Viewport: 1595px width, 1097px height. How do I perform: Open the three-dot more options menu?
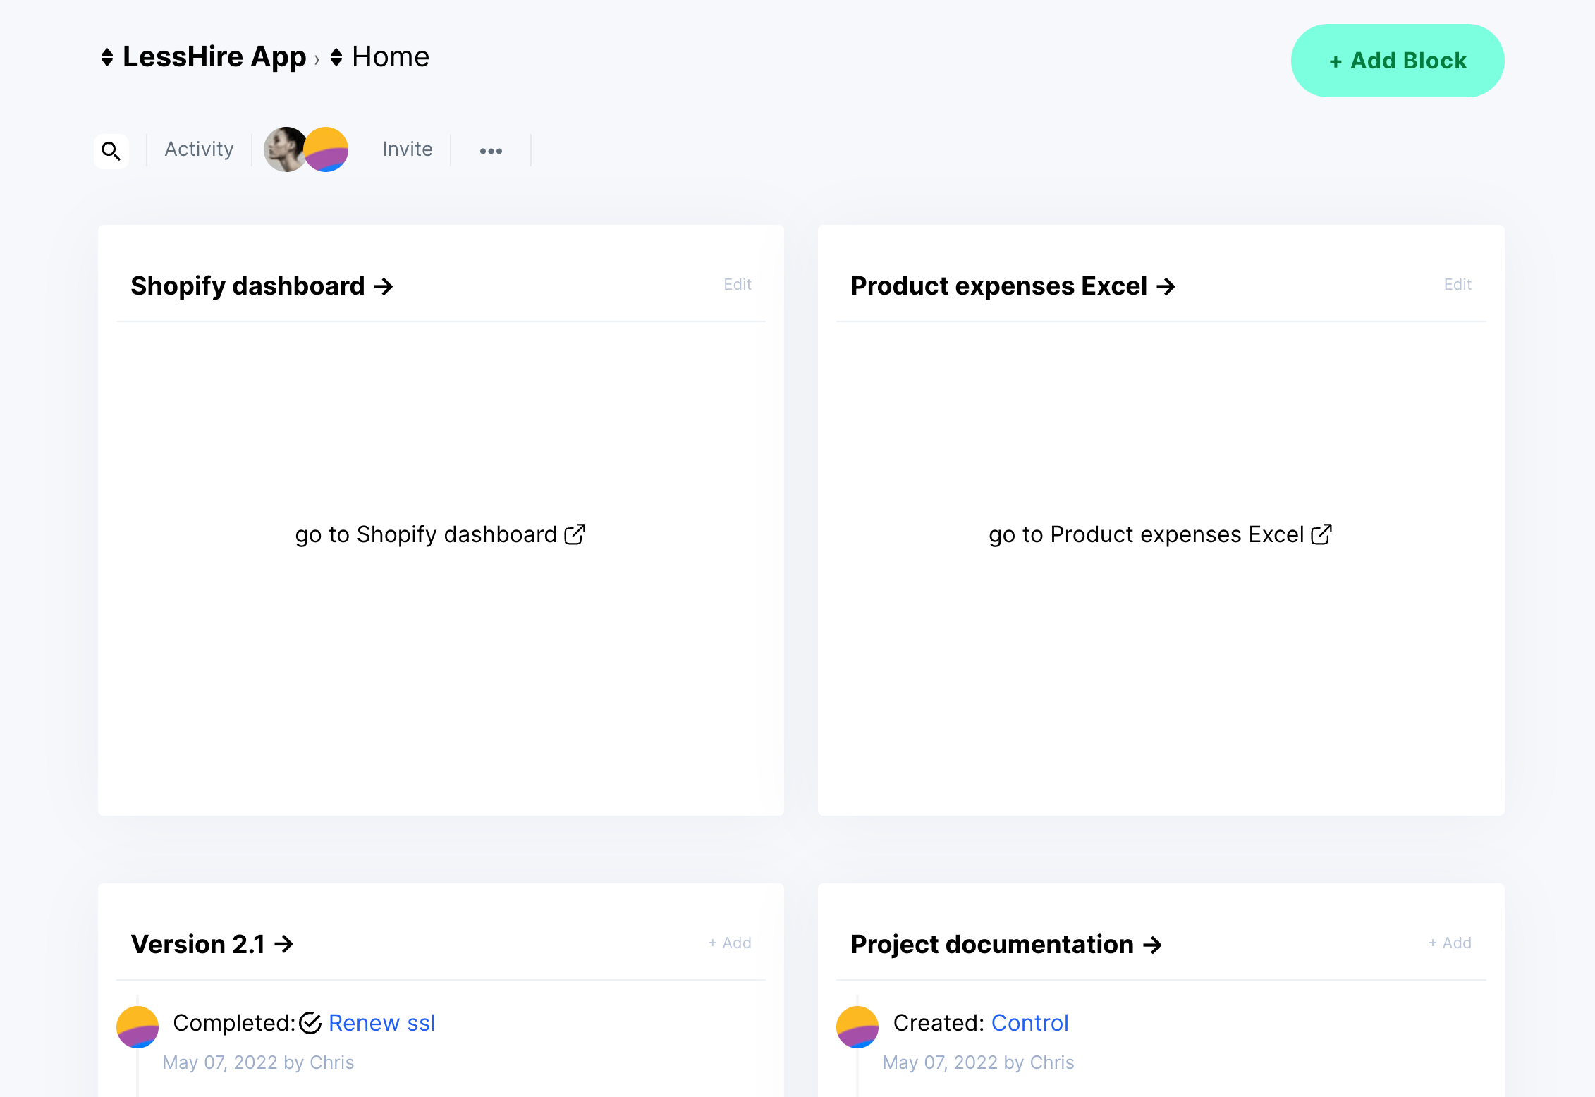[491, 151]
